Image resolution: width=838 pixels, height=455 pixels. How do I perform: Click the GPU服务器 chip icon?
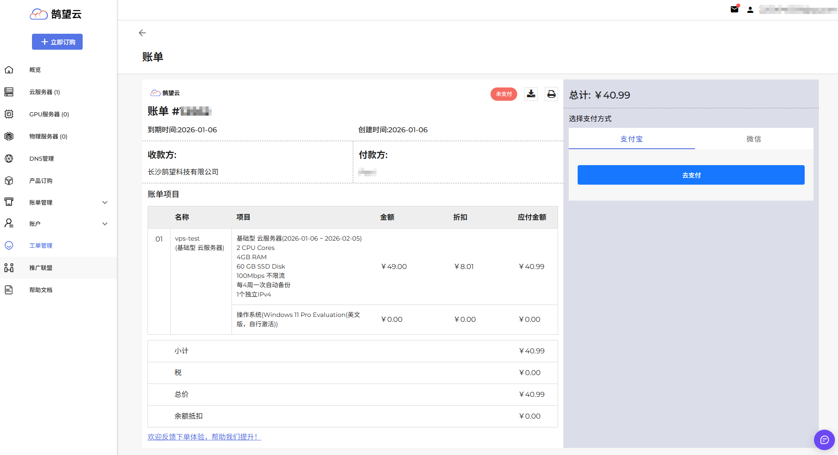pos(9,114)
